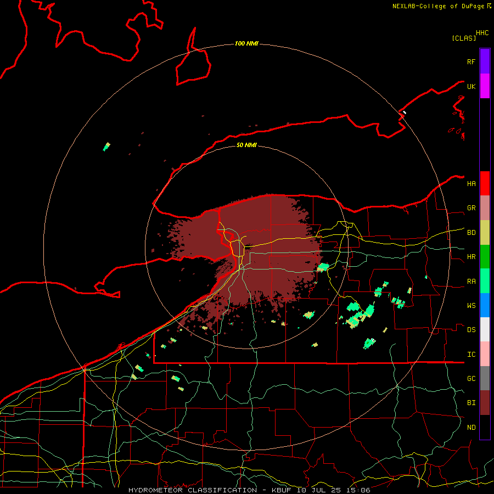Viewport: 494px width, 494px height.
Task: Select the RA legend label
Action: tap(471, 282)
